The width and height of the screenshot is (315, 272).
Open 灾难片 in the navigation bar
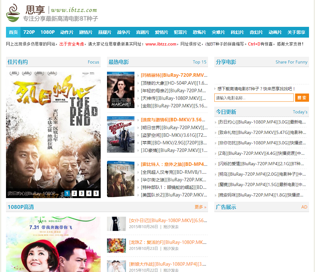(218, 32)
